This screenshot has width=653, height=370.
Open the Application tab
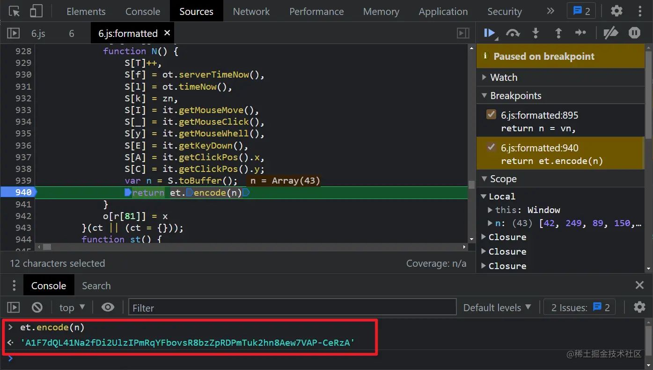[x=443, y=11]
